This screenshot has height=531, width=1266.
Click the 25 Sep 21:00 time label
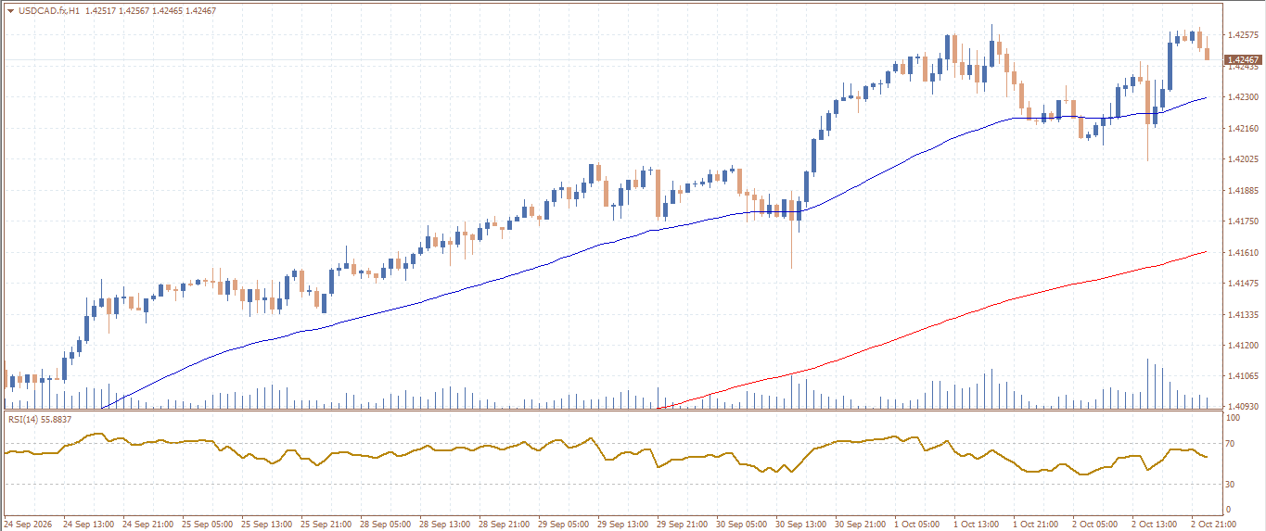point(326,525)
